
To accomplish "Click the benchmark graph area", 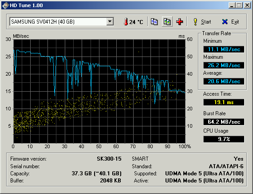I will (x=99, y=91).
